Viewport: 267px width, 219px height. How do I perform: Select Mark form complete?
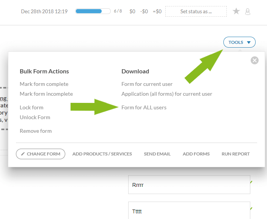coord(44,84)
